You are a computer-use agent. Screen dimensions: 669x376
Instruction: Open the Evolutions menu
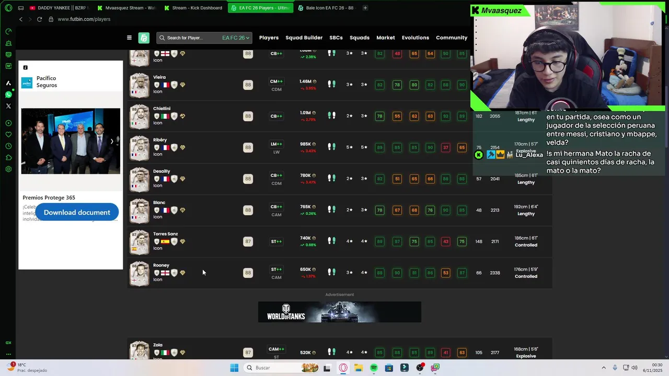[x=416, y=38]
